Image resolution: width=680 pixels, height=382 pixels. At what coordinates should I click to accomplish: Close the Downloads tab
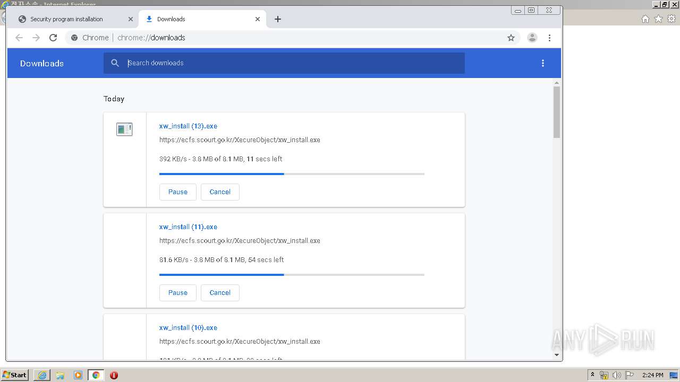click(x=258, y=19)
